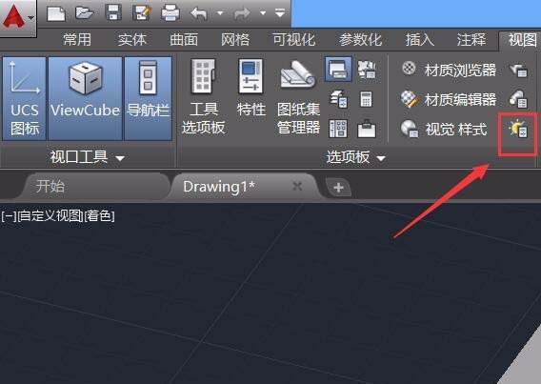The image size is (541, 384).
Task: Click the Save As icon
Action: point(142,13)
